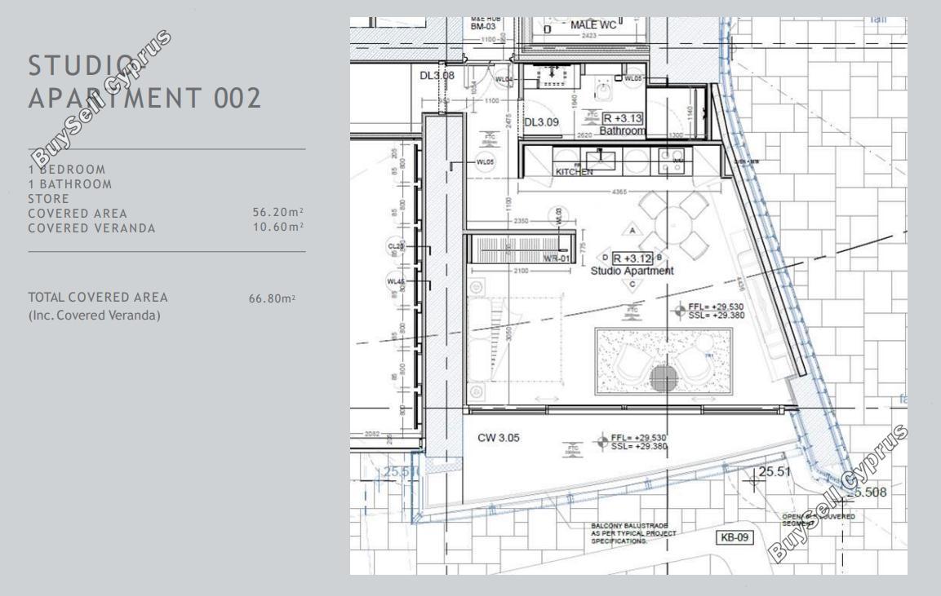Click the 'Studio Apartment' room label
The image size is (941, 596).
tap(632, 271)
